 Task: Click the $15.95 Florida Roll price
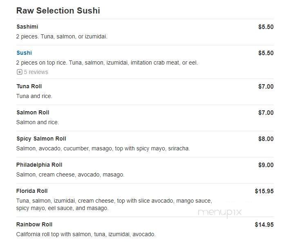coord(264,191)
